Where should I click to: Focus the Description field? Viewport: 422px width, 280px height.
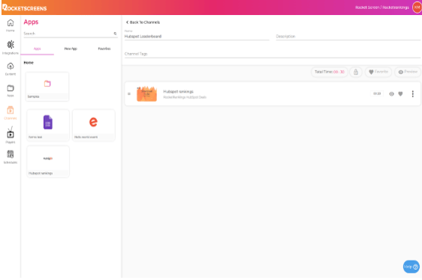(x=348, y=36)
